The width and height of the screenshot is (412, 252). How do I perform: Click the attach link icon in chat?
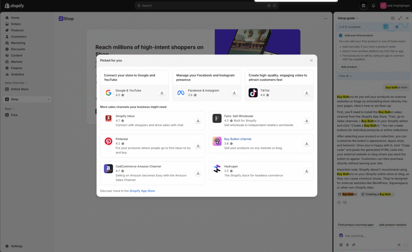tap(354, 244)
